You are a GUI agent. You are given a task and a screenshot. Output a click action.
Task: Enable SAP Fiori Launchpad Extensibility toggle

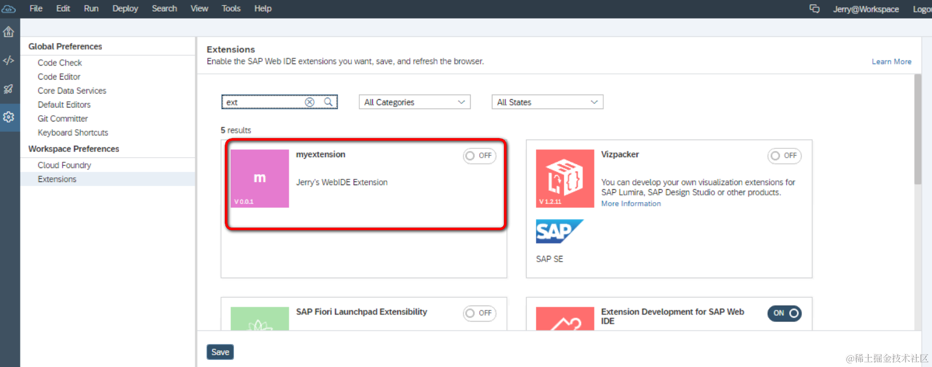tap(479, 313)
